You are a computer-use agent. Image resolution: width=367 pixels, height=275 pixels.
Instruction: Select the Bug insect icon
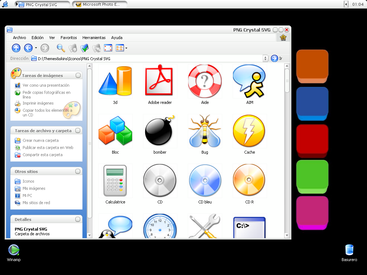point(205,131)
